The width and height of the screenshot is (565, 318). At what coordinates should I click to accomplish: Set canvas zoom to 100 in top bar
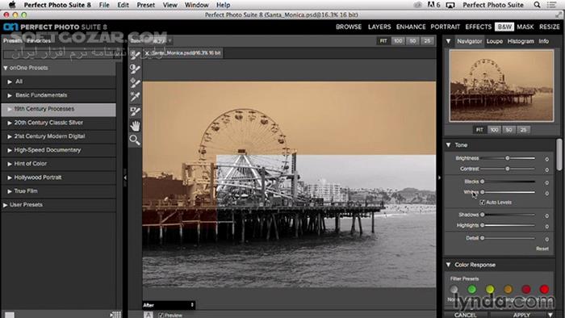click(398, 40)
